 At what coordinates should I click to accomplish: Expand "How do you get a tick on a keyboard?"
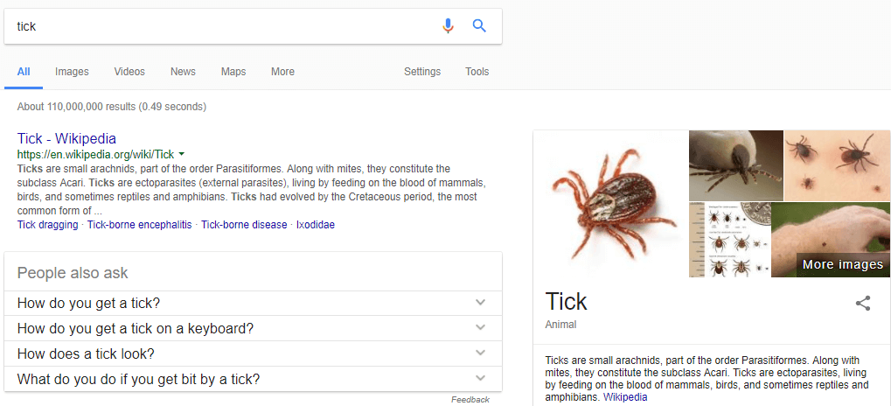point(253,328)
